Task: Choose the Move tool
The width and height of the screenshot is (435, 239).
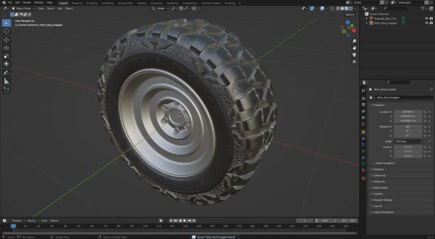Action: [x=7, y=40]
